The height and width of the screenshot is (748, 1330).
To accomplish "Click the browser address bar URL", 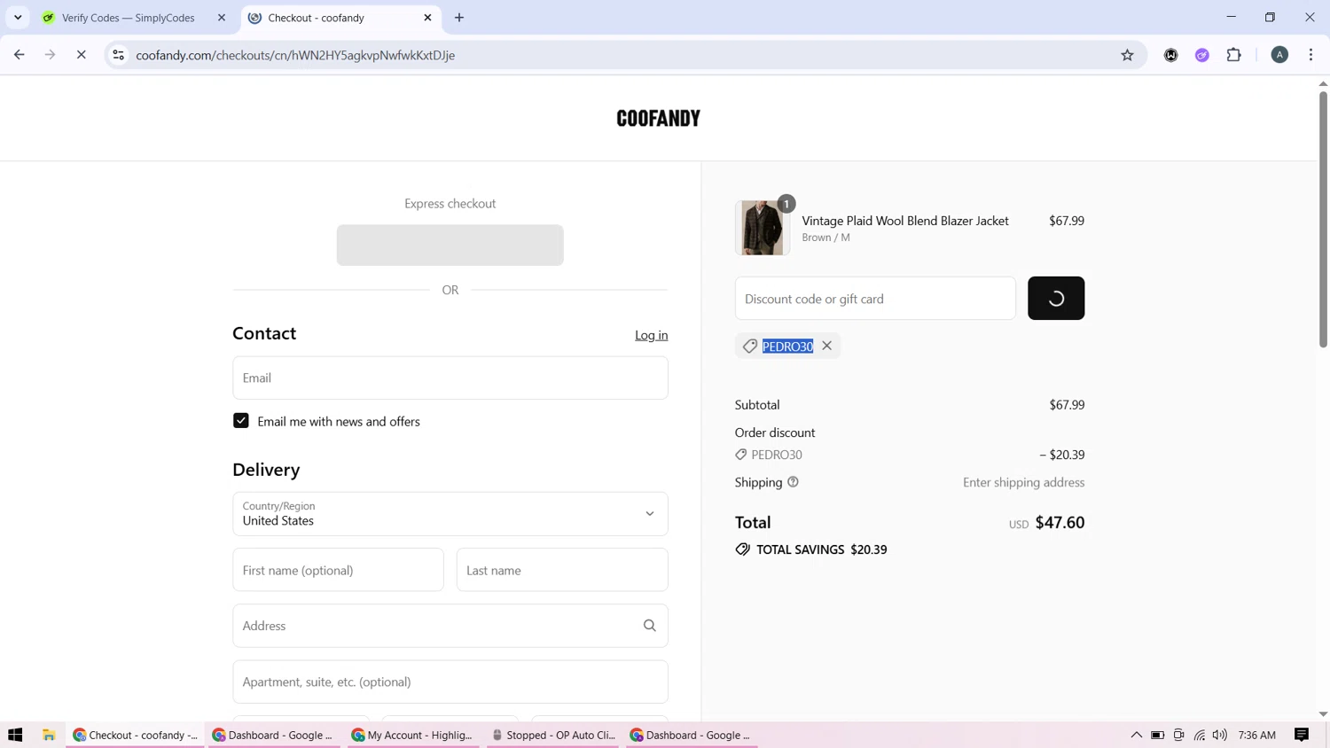I will point(295,55).
